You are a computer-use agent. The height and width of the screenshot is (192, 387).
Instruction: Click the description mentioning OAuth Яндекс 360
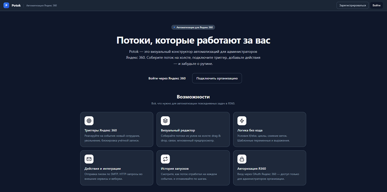click(268, 176)
